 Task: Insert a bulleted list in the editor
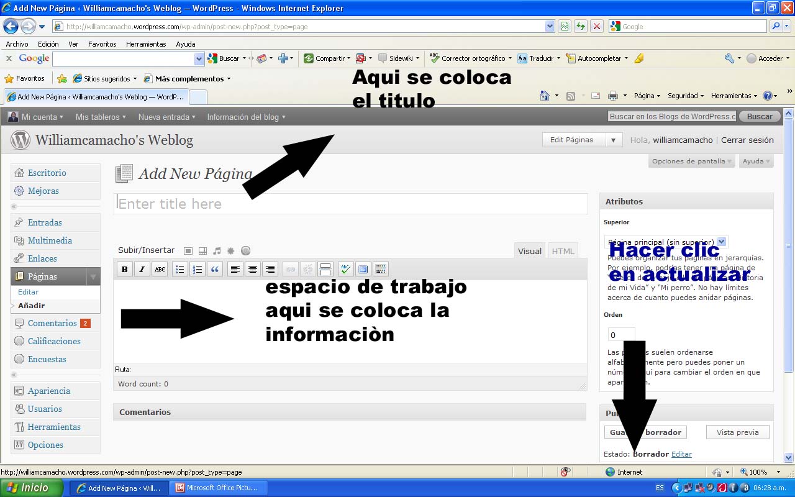(180, 269)
